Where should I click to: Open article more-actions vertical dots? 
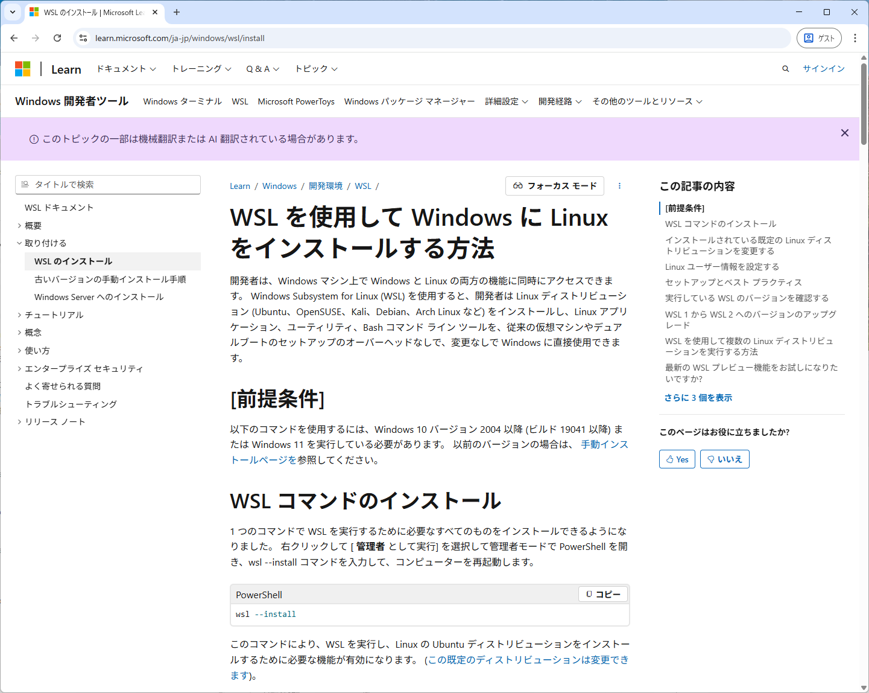tap(619, 186)
